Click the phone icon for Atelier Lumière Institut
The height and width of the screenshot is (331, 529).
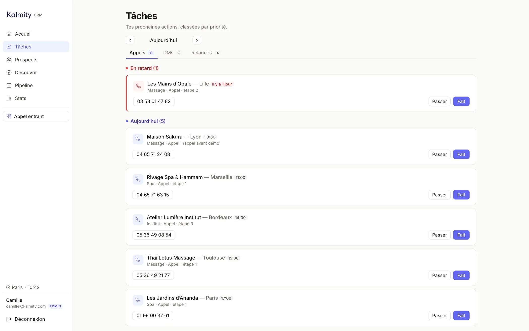click(x=138, y=219)
